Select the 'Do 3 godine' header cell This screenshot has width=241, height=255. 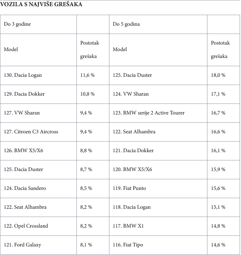click(17, 24)
